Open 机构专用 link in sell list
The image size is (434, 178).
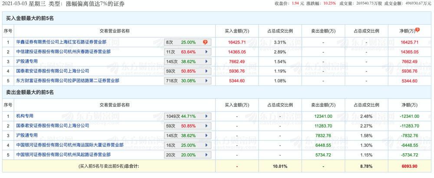[25, 116]
